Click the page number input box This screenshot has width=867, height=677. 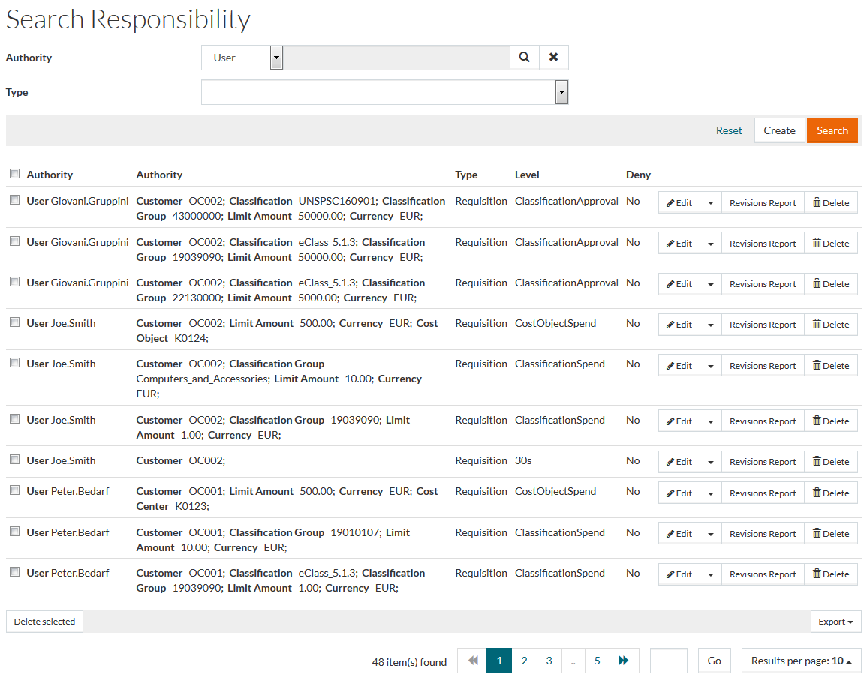click(668, 661)
